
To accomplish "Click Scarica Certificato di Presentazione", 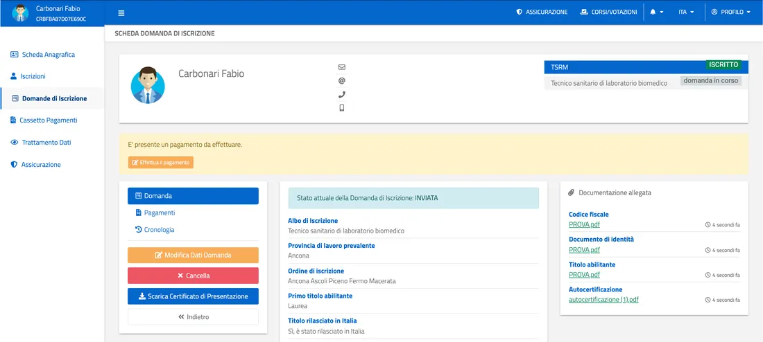I will (194, 296).
